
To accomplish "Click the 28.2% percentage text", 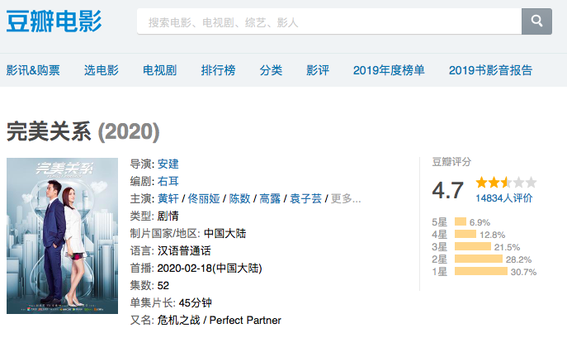I will click(518, 259).
